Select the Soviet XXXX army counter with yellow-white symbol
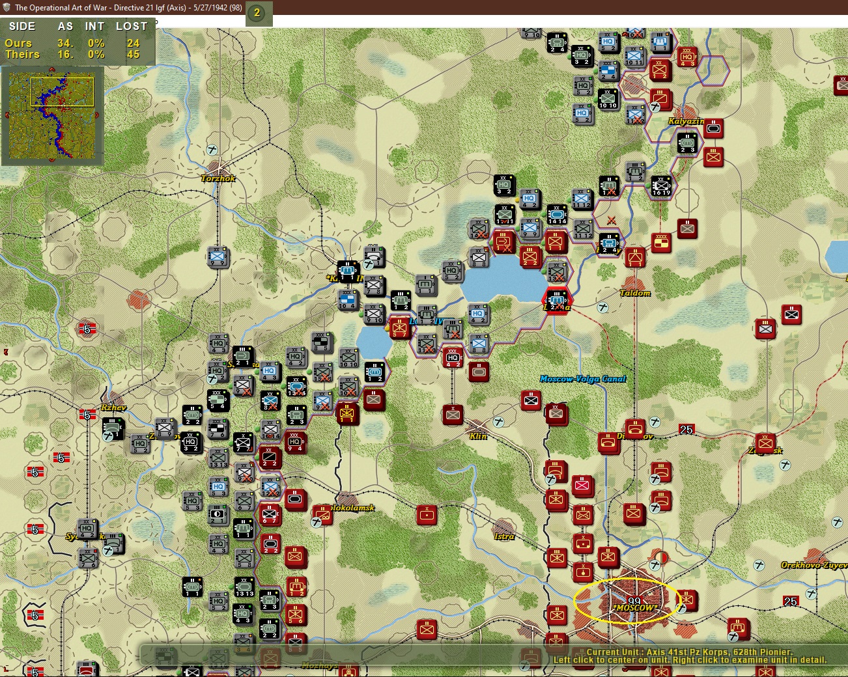 tap(661, 243)
